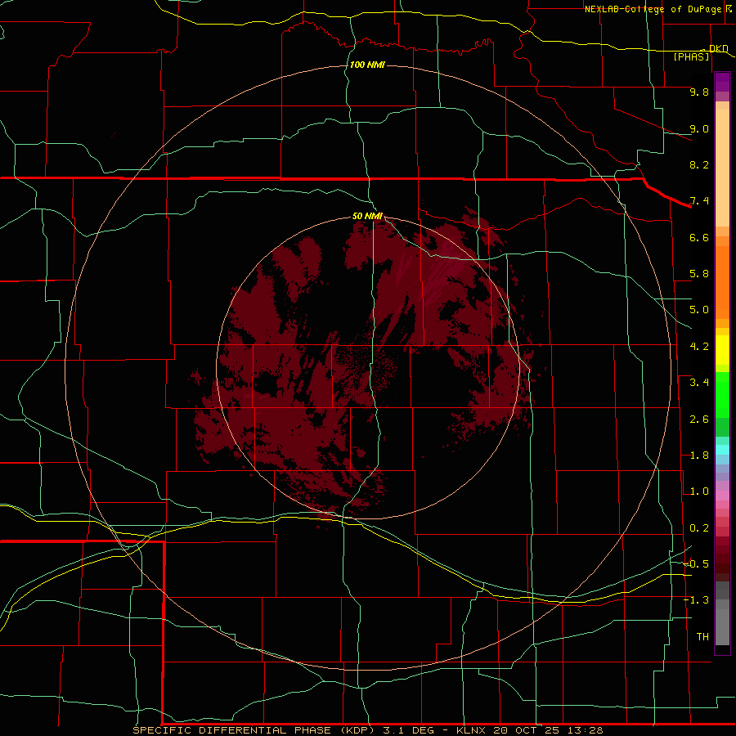Click the 3.4 color scale value
The height and width of the screenshot is (736, 736).
click(x=699, y=383)
